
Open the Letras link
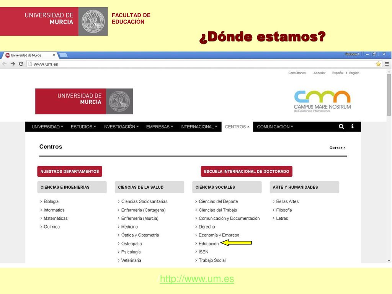pyautogui.click(x=282, y=218)
